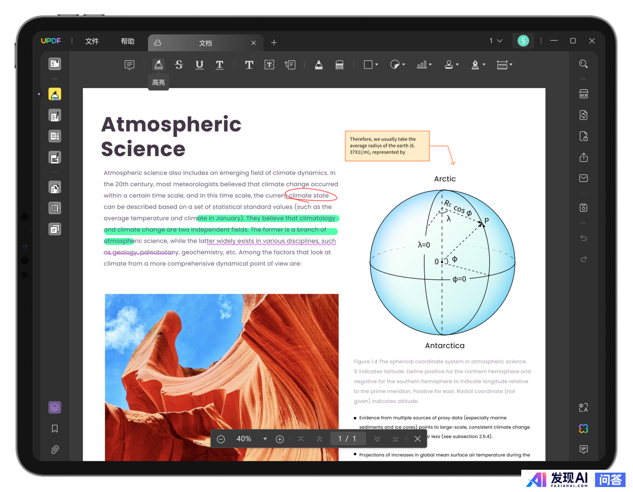Select the sticky note comment tool

point(130,65)
